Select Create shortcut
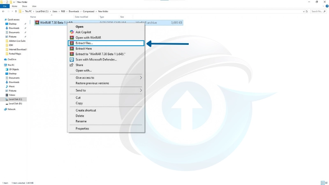This screenshot has width=329, height=185. pos(106,110)
